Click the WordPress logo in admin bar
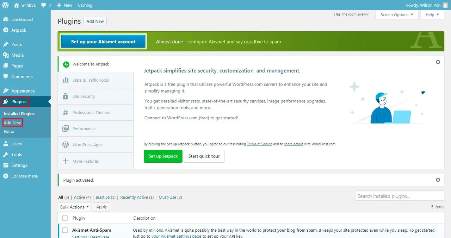Viewport: 451px width, 238px height. tap(6, 5)
